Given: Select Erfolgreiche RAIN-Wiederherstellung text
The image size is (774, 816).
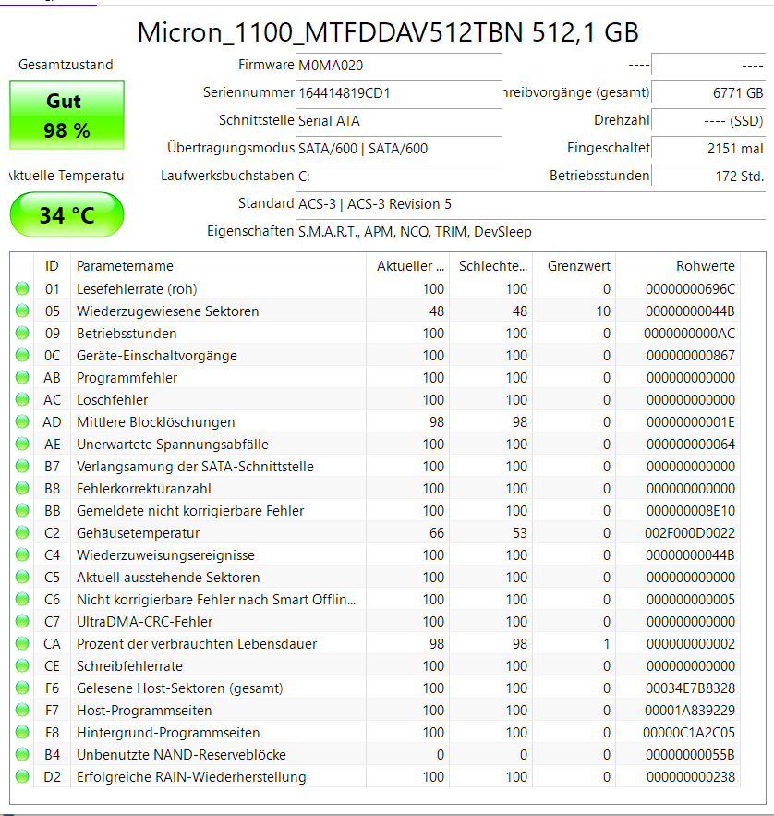Looking at the screenshot, I should point(191,777).
